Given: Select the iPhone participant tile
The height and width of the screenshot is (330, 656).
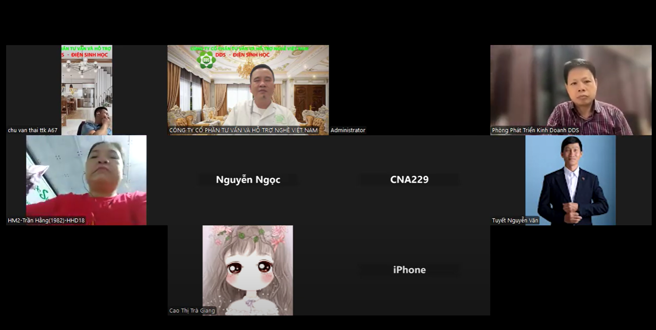Looking at the screenshot, I should (x=409, y=270).
